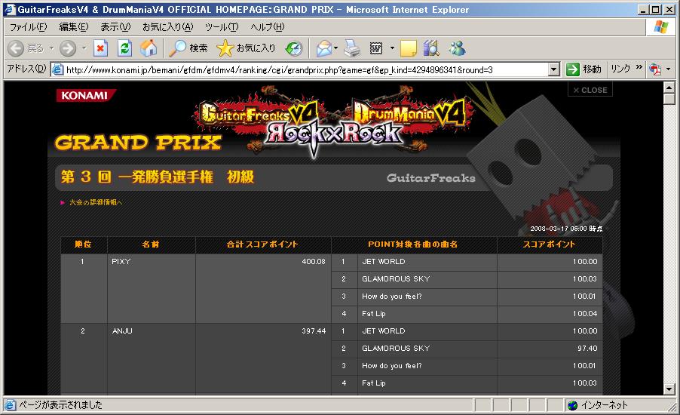Image resolution: width=680 pixels, height=415 pixels.
Task: Click total score 400.08
Action: pyautogui.click(x=314, y=262)
